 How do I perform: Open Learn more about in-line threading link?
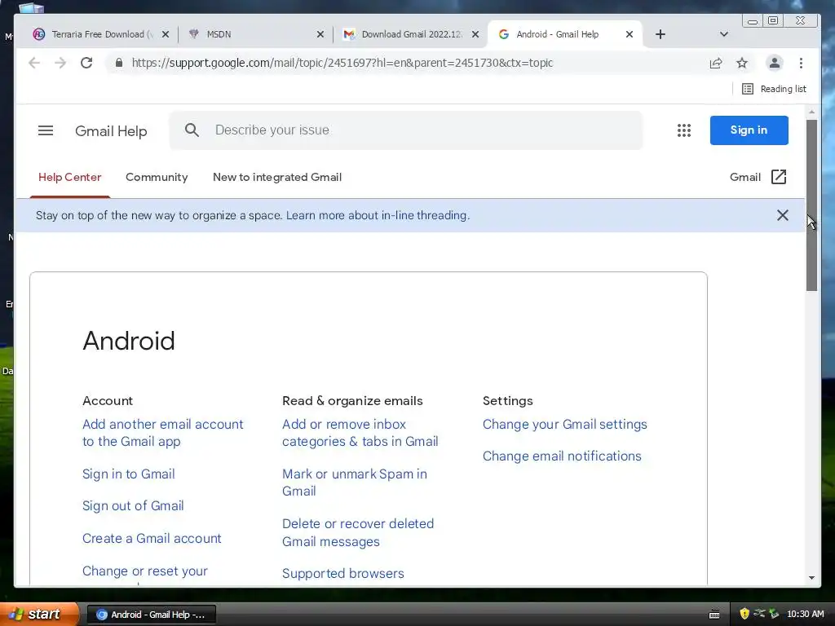tap(378, 215)
